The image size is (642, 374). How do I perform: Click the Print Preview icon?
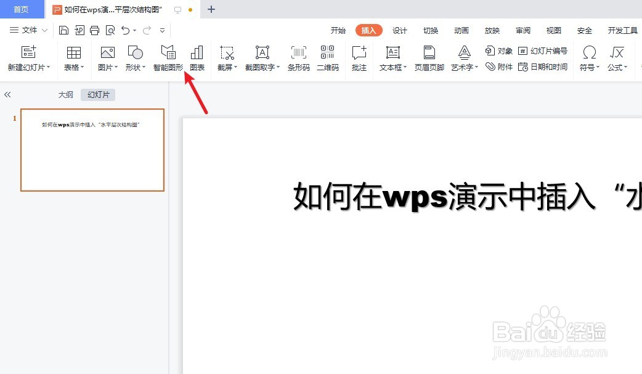tap(110, 30)
